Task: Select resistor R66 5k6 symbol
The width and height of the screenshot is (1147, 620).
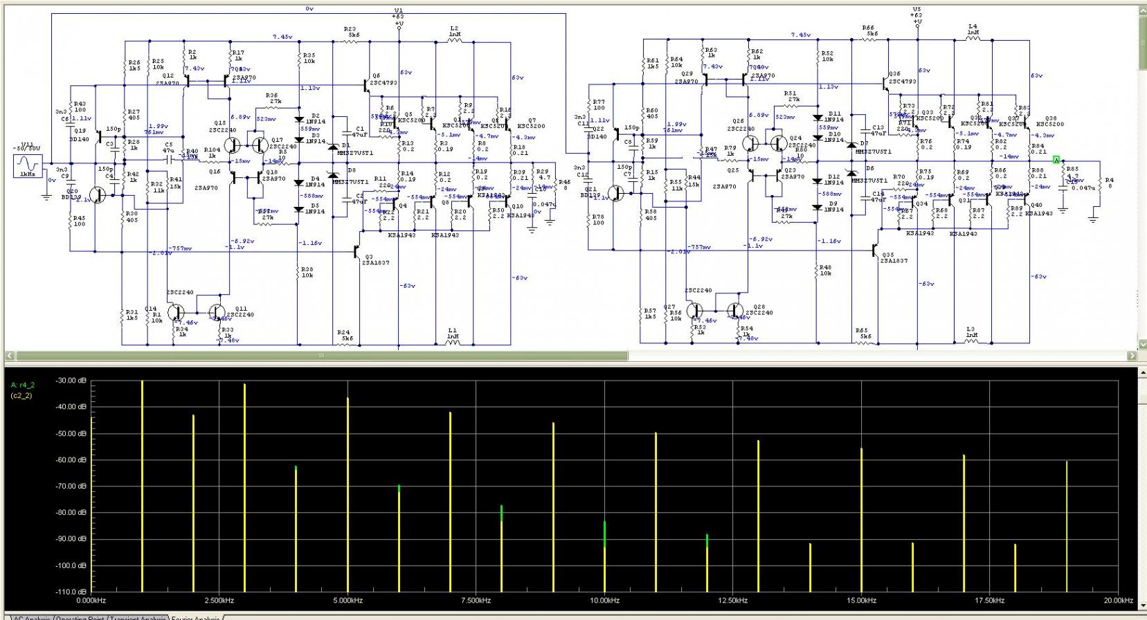Action: (869, 39)
